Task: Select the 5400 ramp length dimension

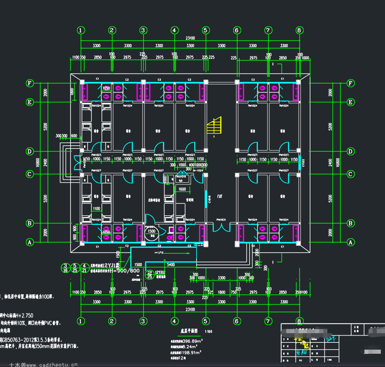Action: click(x=171, y=265)
